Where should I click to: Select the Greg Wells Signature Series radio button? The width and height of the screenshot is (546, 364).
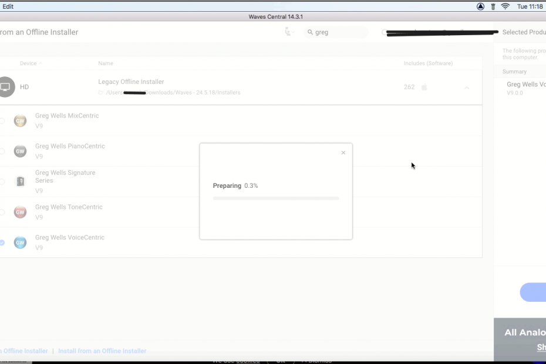coord(2,181)
